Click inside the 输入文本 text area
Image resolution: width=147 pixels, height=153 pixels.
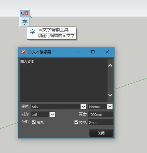[64, 80]
